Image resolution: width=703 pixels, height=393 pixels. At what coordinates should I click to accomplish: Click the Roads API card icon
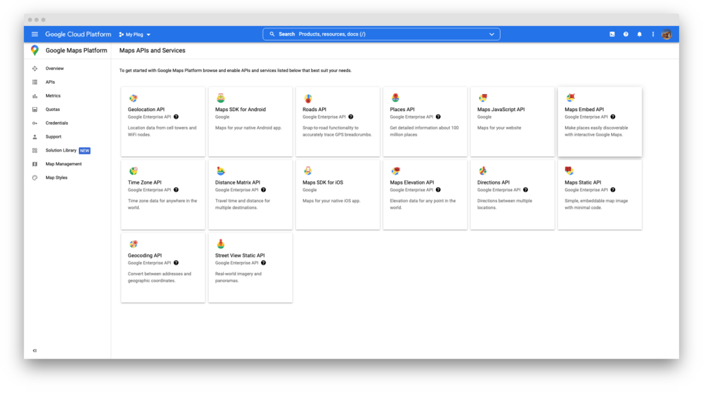coord(308,98)
